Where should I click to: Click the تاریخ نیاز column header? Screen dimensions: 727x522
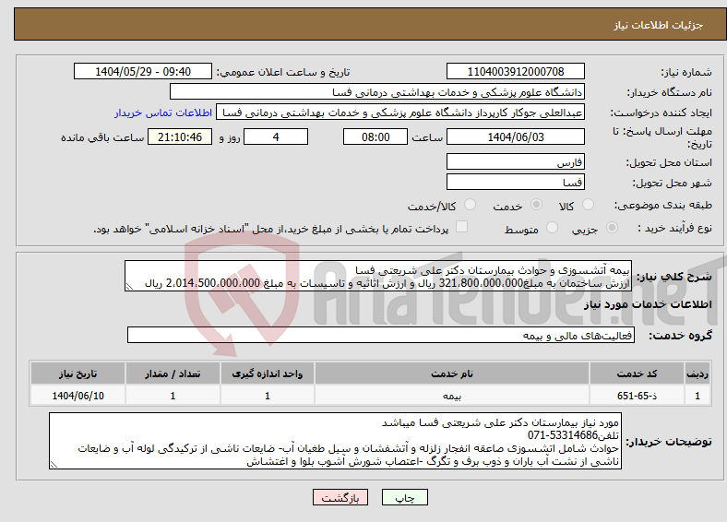[77, 374]
